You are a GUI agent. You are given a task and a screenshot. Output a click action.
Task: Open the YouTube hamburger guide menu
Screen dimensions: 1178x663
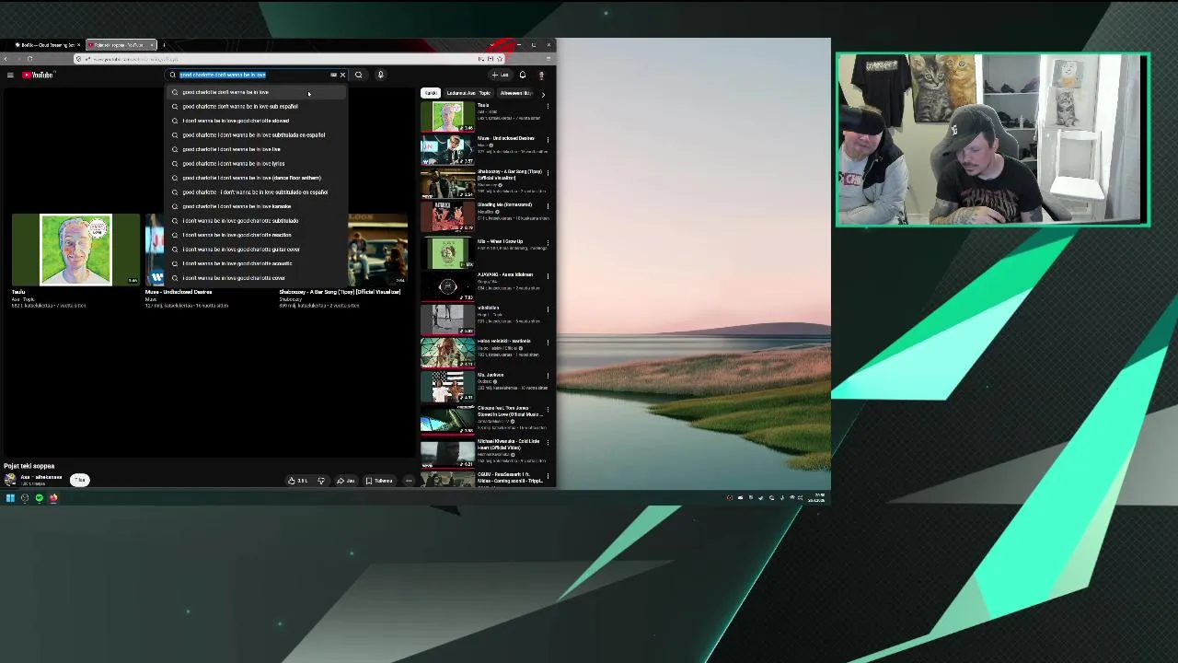[10, 75]
